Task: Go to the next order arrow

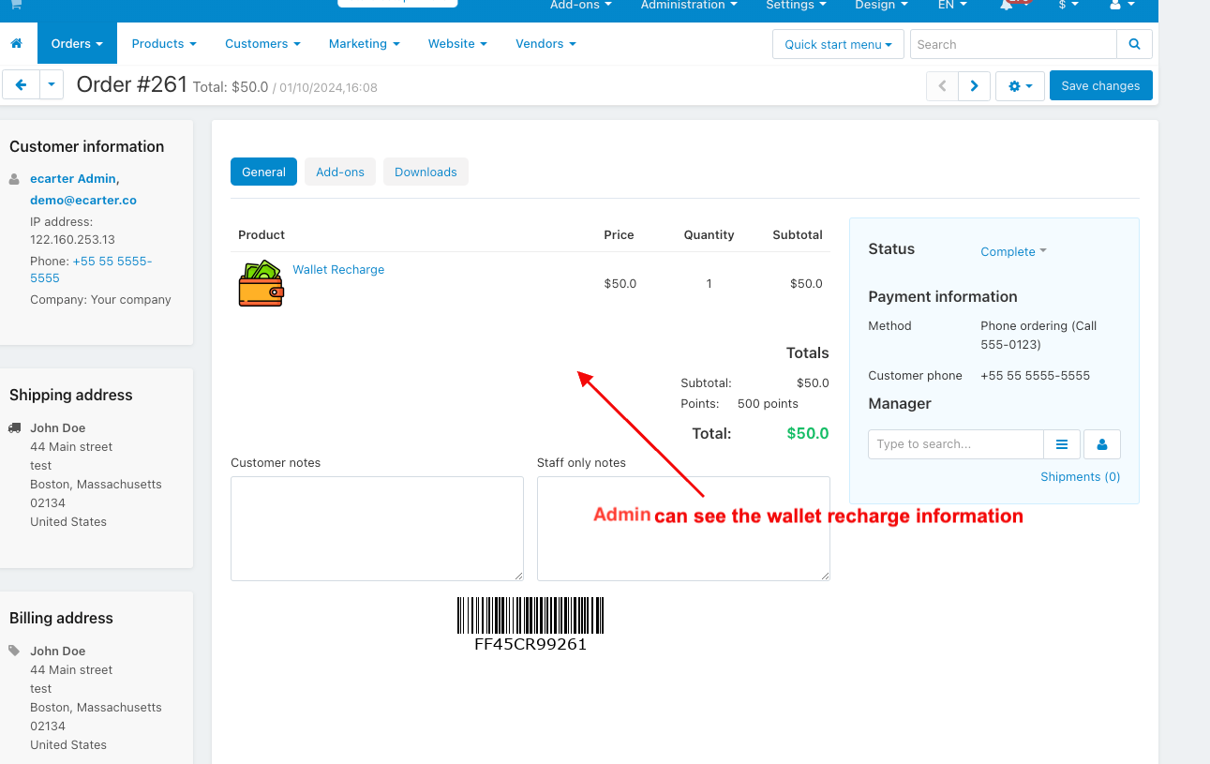Action: 974,86
